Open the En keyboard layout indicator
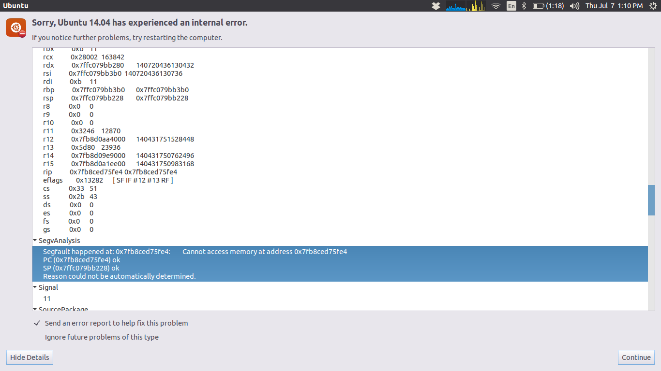Viewport: 661px width, 371px height. tap(511, 6)
